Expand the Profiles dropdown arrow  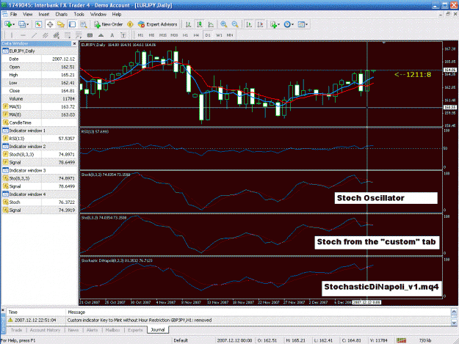[x=27, y=24]
